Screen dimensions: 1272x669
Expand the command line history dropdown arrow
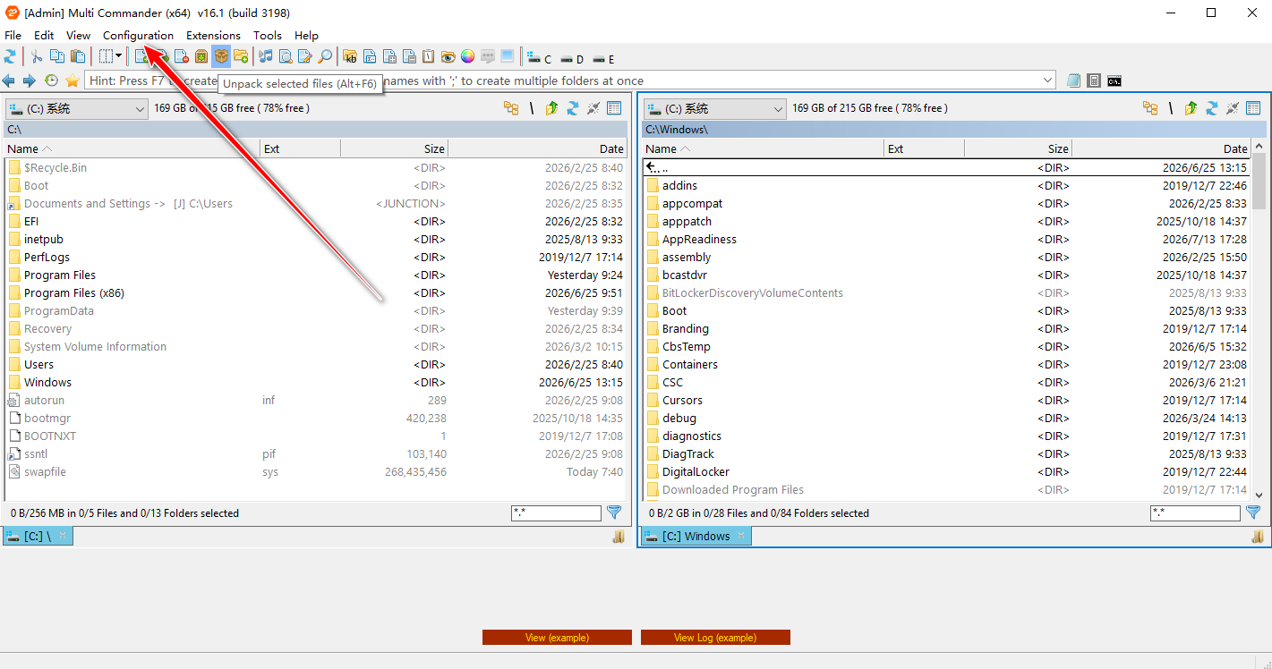click(1048, 80)
